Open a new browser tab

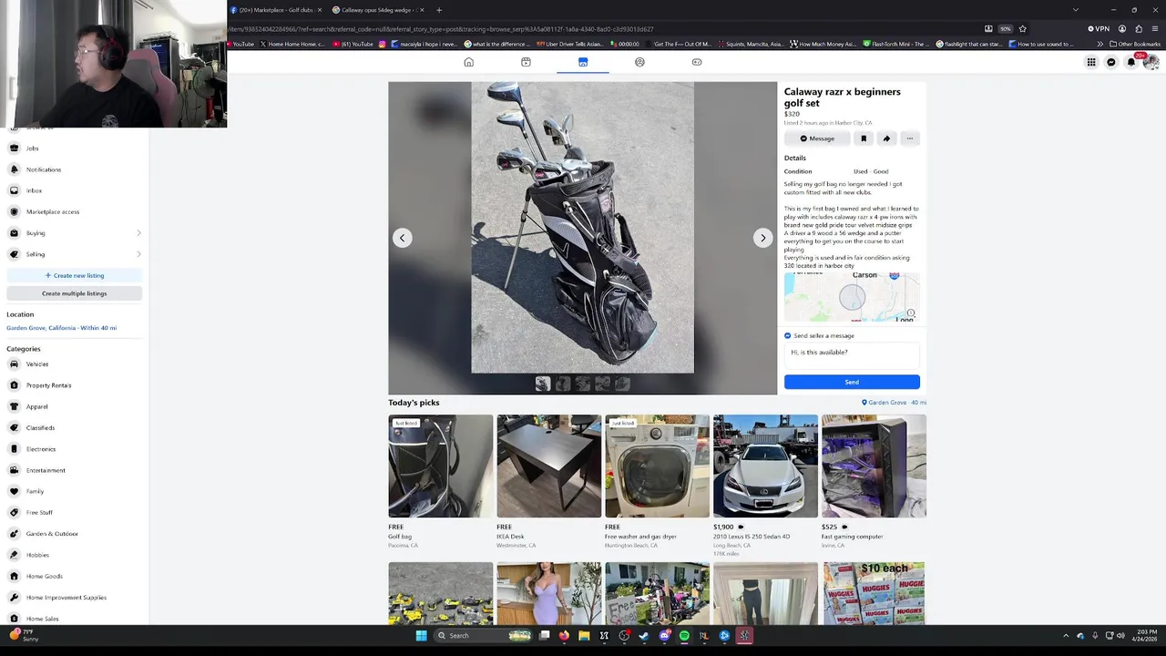[439, 10]
